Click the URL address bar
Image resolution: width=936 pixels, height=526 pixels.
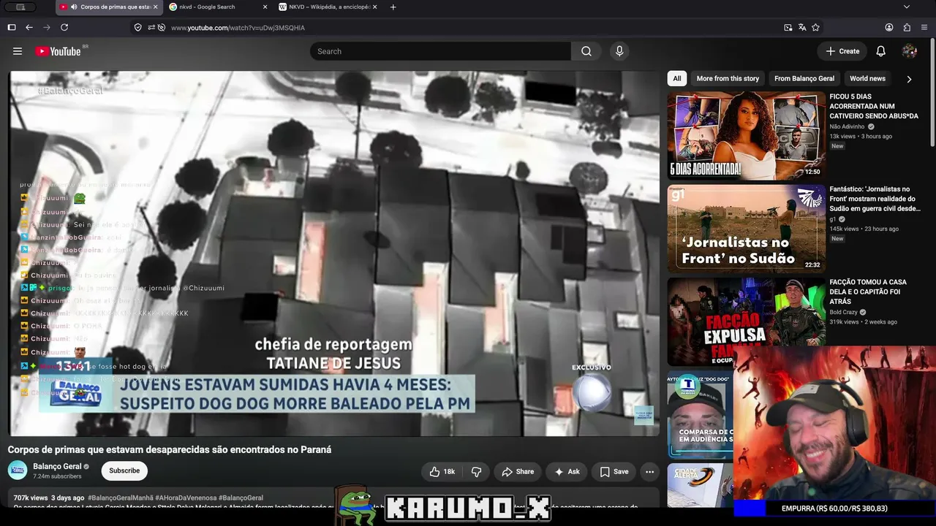point(468,28)
